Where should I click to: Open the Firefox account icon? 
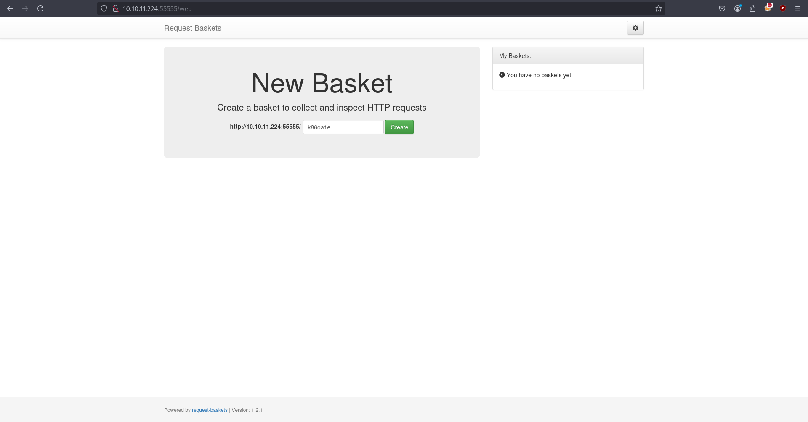[x=737, y=8]
